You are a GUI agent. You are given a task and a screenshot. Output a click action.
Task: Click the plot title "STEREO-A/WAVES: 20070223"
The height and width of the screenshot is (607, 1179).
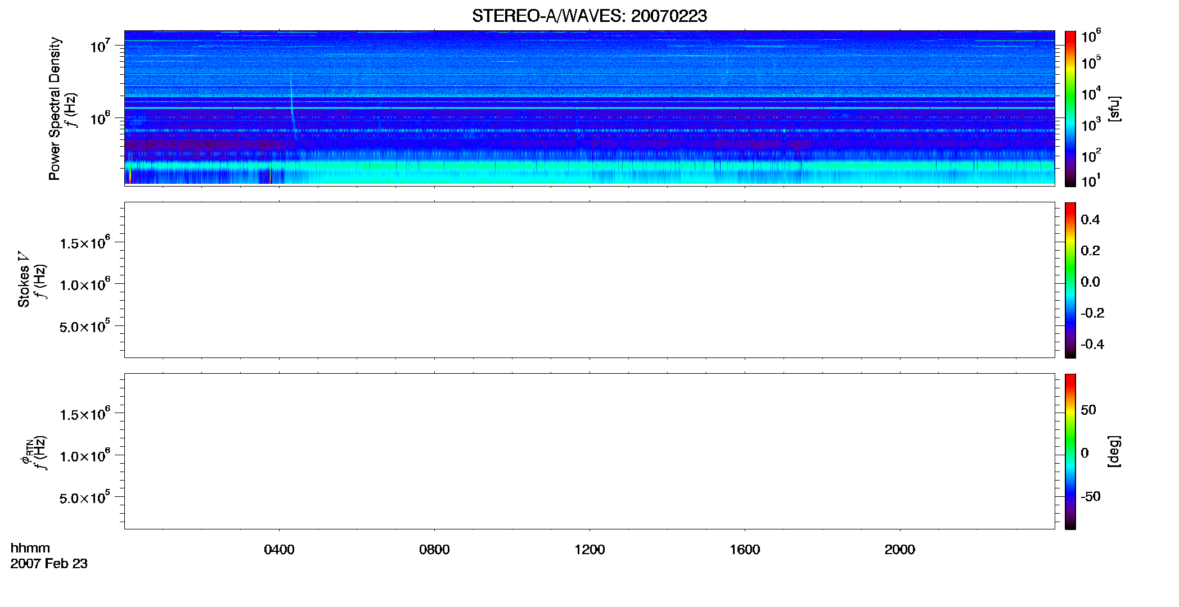tap(589, 16)
